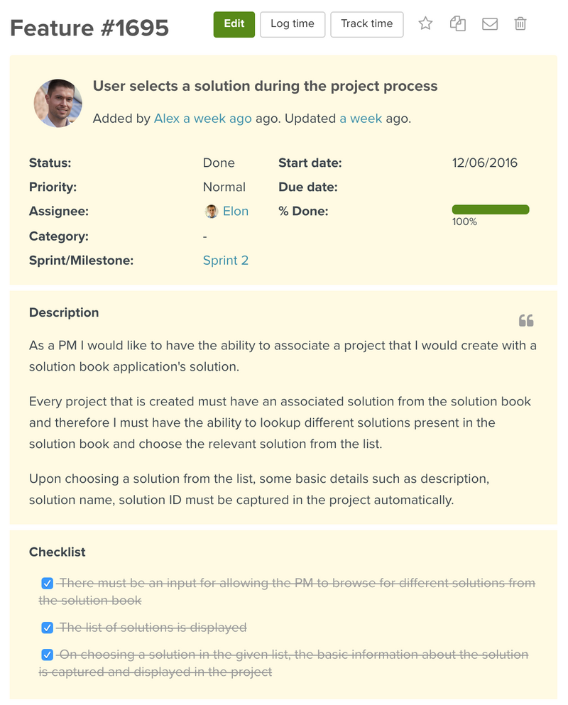Select the 'Feature #1695' page title

(x=89, y=28)
